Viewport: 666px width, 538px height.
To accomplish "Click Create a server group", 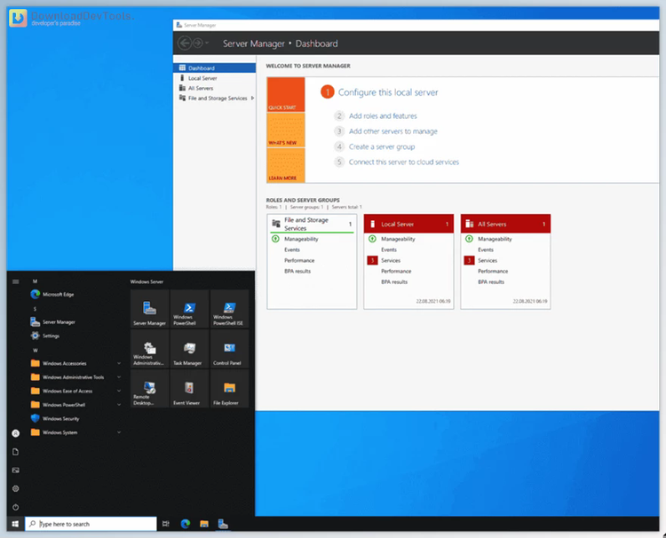I will click(382, 146).
